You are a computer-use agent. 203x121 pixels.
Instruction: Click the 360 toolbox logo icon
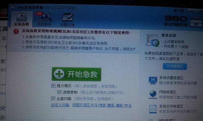pos(196,22)
